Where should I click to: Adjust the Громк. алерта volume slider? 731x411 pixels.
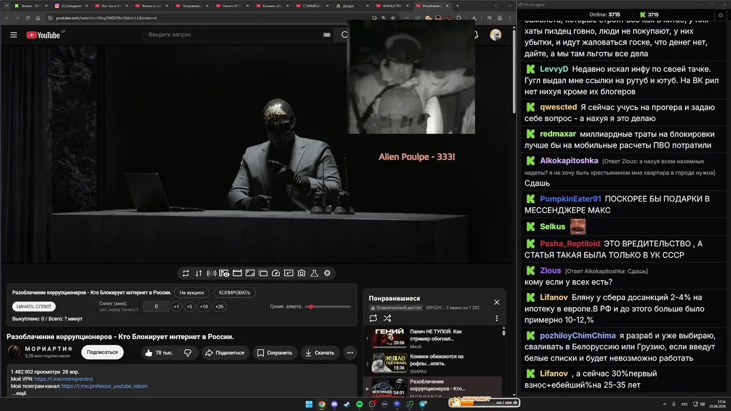(327, 307)
